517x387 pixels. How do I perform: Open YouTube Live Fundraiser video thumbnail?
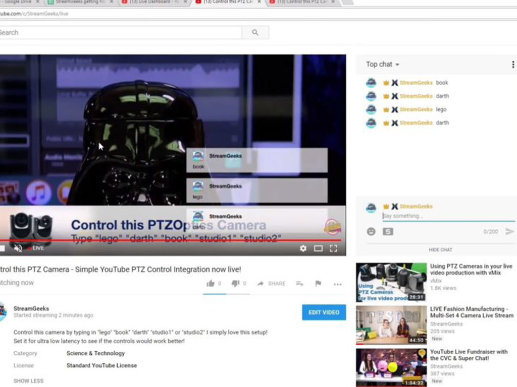(x=391, y=367)
